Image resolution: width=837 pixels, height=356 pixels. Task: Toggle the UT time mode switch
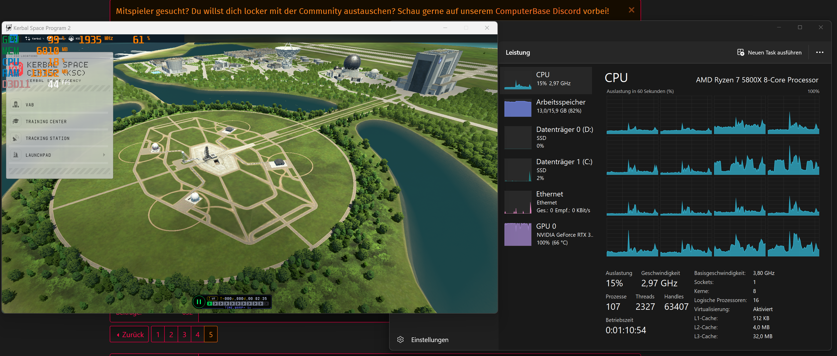[212, 298]
